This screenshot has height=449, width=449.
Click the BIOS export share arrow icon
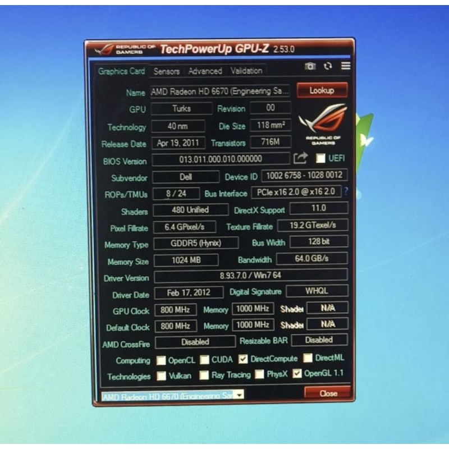tap(300, 158)
